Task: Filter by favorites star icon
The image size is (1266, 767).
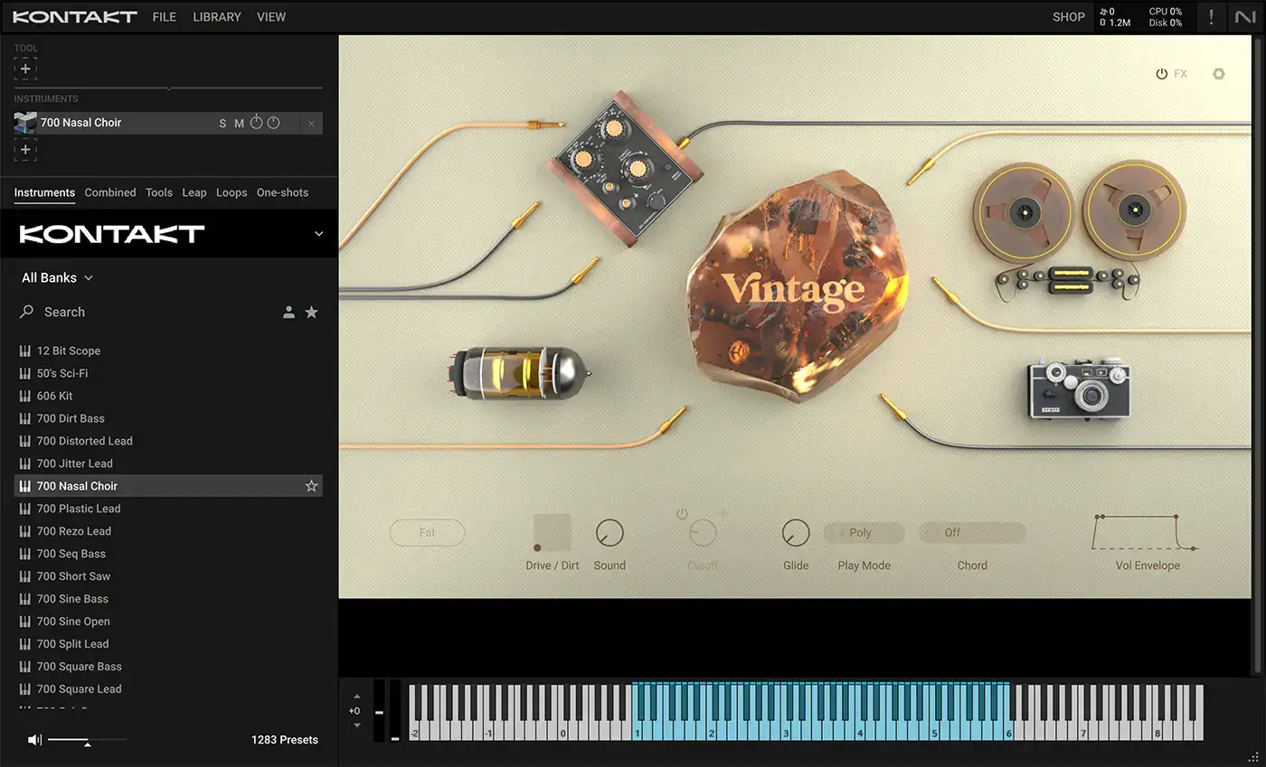Action: (311, 312)
